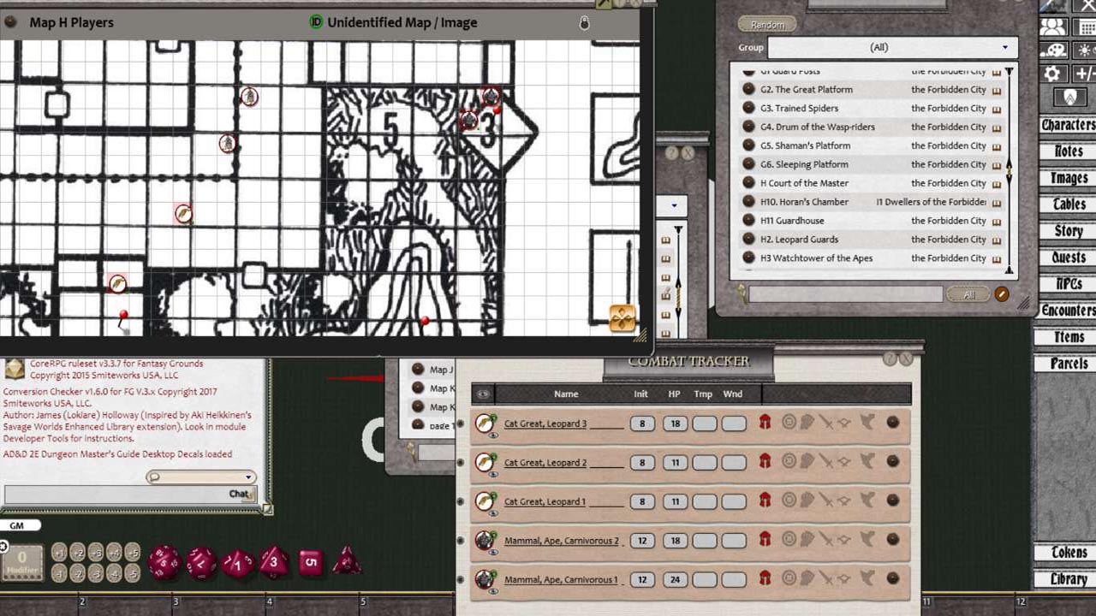The image size is (1096, 616).
Task: Toggle the global visibility eye in tracker header
Action: pos(484,394)
